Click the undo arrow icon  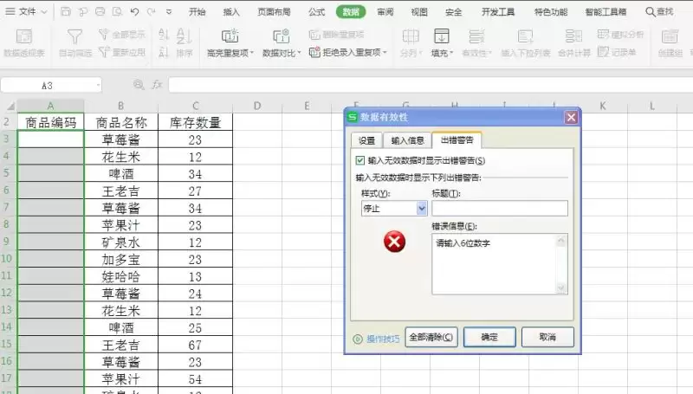coord(135,12)
